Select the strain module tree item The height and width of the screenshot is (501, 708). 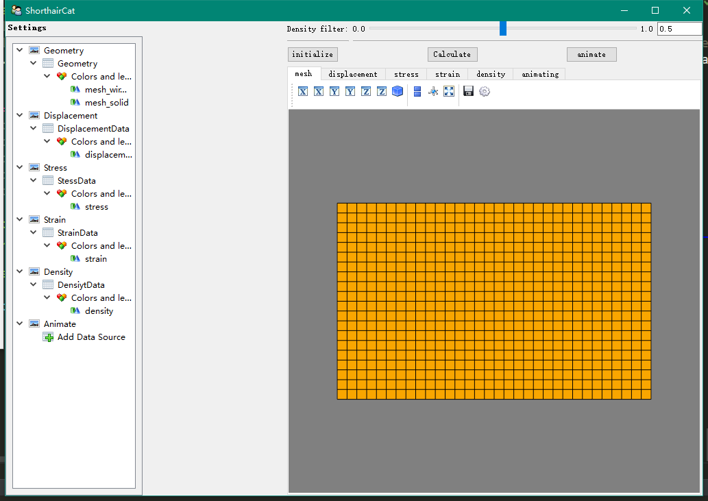pos(96,258)
